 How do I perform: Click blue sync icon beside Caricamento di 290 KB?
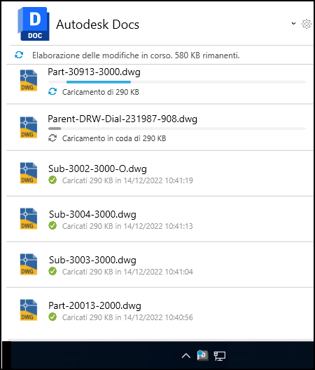[52, 91]
